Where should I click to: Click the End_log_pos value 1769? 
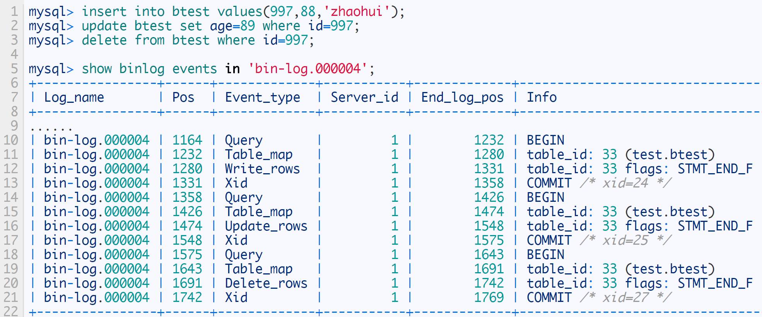click(489, 298)
